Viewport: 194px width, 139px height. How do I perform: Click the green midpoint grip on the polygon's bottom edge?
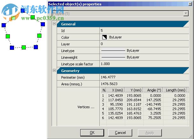[24, 47]
